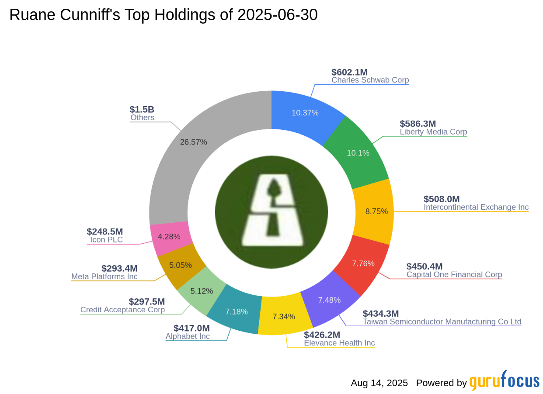Viewport: 543px width, 394px height.
Task: Click the red Capital One 7.76% slice
Action: (x=362, y=265)
